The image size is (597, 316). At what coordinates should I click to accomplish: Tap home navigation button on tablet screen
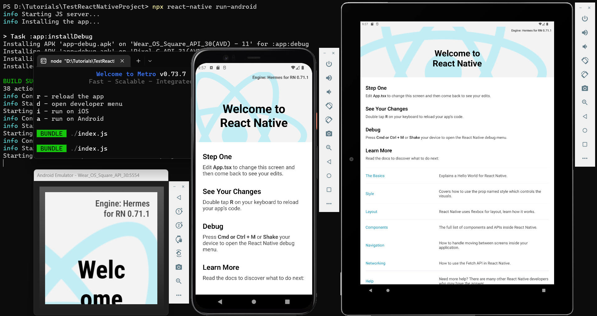(x=388, y=291)
